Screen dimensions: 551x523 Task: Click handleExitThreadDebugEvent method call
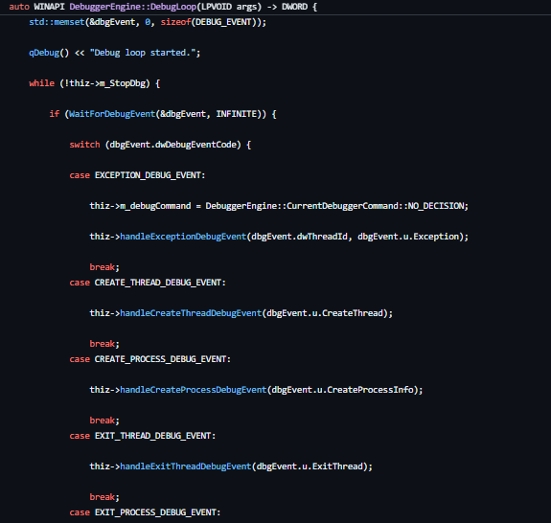[186, 466]
